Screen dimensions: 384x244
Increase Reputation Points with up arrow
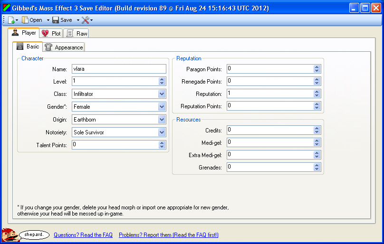(x=317, y=104)
